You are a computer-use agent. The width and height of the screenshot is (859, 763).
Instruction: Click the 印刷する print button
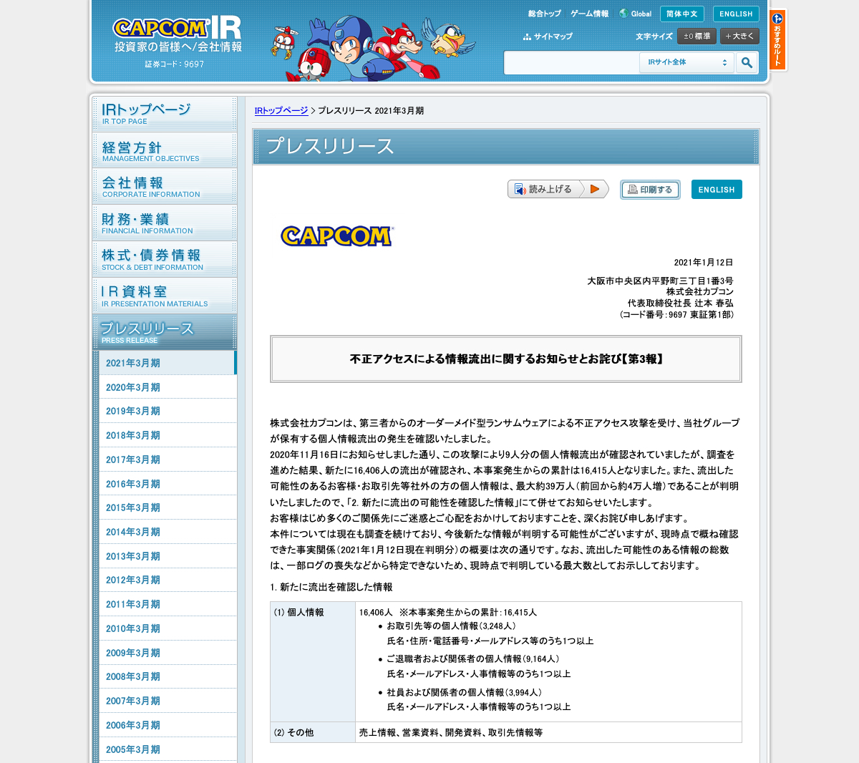[650, 190]
